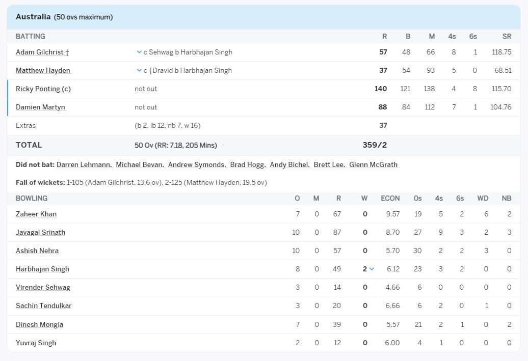Expand Adam Gilchrist's dismissal details chevron

click(x=139, y=52)
